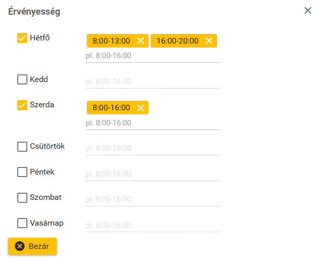Click the Szombat time range field

point(152,199)
